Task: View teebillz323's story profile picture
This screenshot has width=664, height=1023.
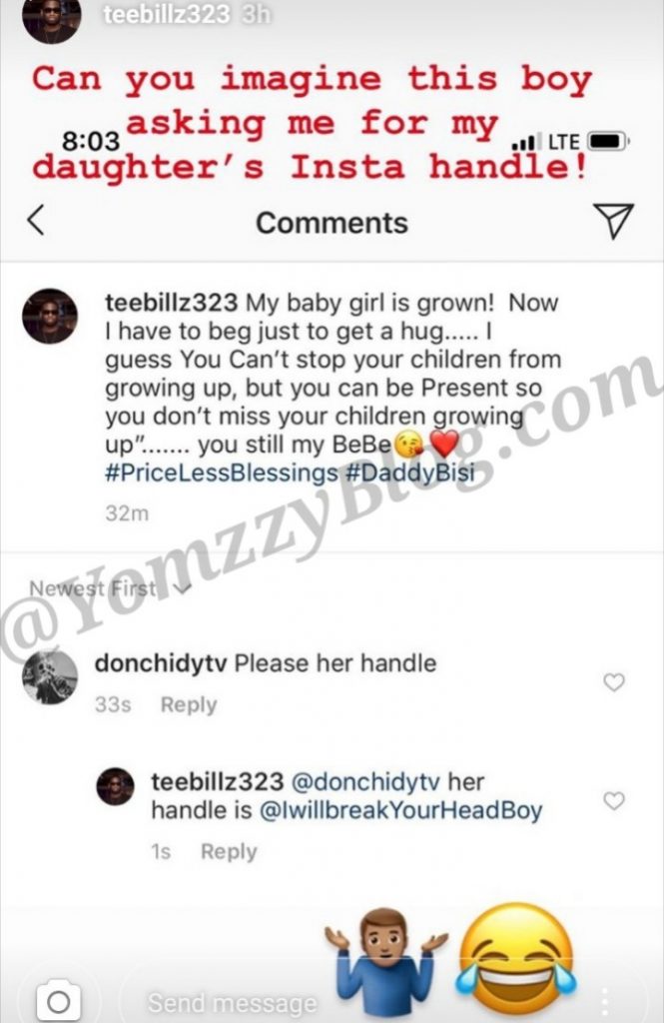Action: [52, 20]
